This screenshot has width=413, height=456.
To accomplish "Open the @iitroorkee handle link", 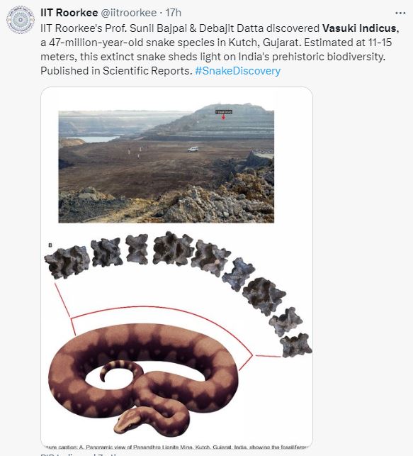I will click(129, 13).
